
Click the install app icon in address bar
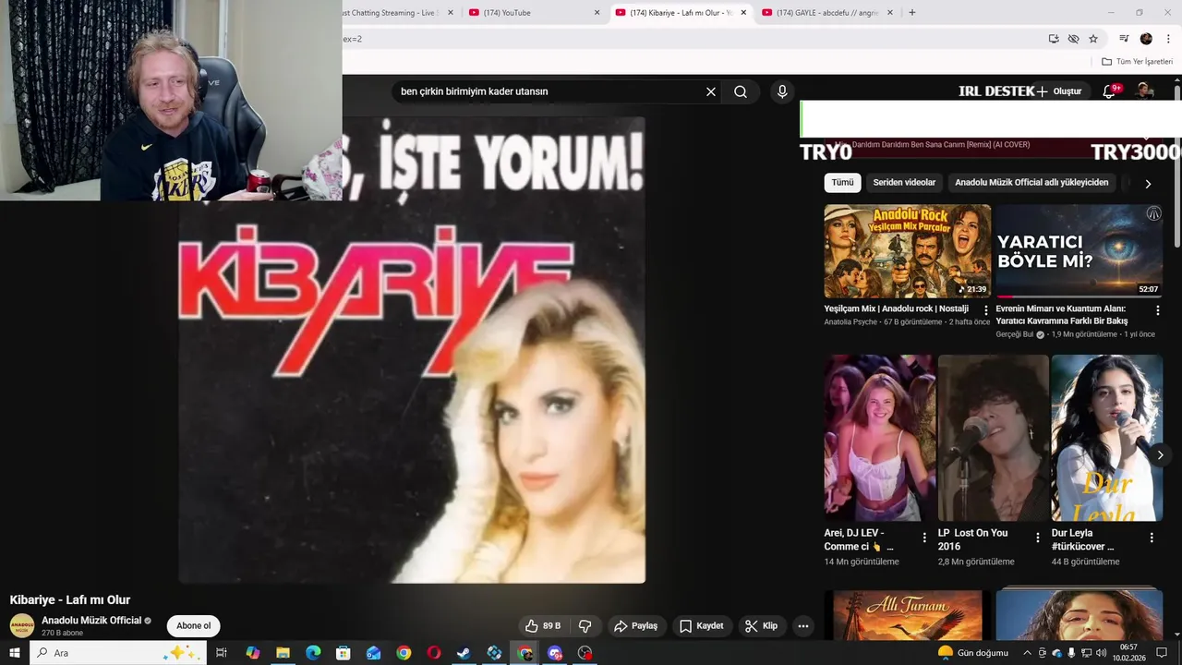coord(1054,39)
